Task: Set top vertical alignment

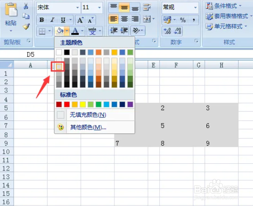Action: [x=114, y=8]
